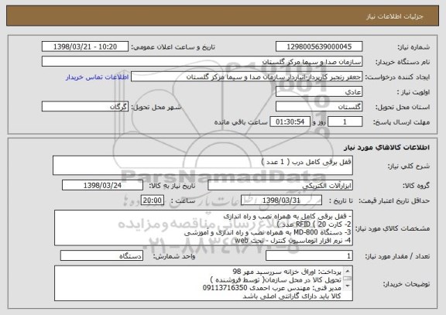Click the label تاریخ و ساعت اعلان عمومی
The width and height of the screenshot is (446, 315).
pyautogui.click(x=173, y=47)
